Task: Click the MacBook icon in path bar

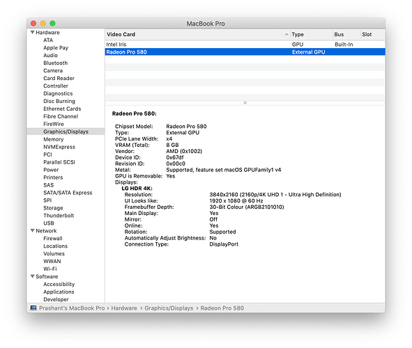Action: coord(33,308)
